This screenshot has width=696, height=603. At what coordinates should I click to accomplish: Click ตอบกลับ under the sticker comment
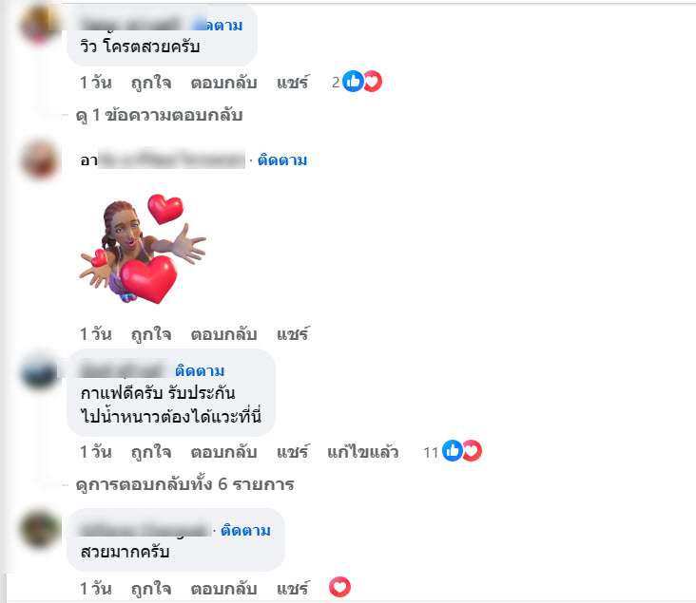223,334
